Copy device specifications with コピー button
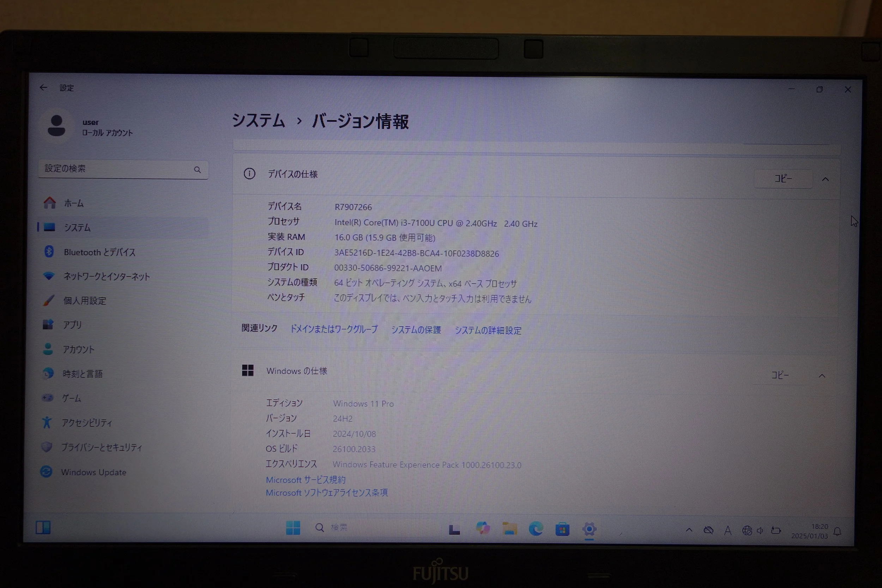 (x=783, y=179)
